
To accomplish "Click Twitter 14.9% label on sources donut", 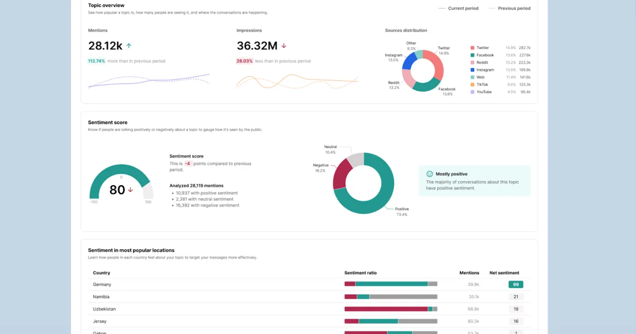I will point(444,50).
